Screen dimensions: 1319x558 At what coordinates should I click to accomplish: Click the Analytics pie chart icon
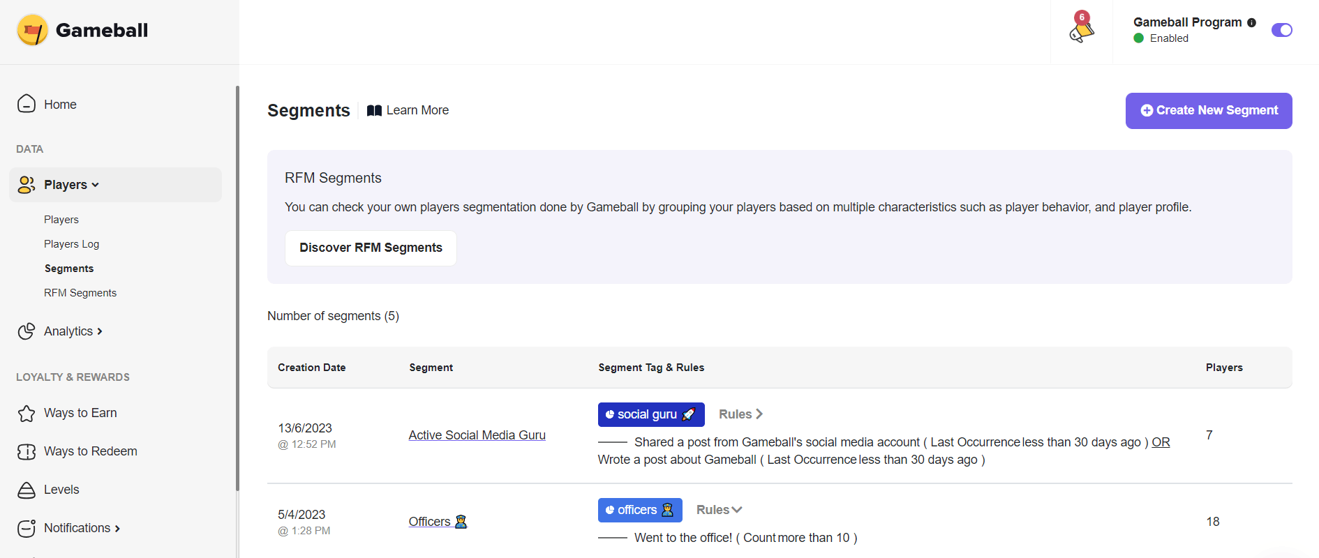pos(27,331)
